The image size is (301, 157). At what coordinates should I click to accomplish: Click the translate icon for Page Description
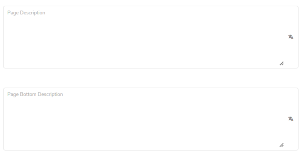coord(291,37)
